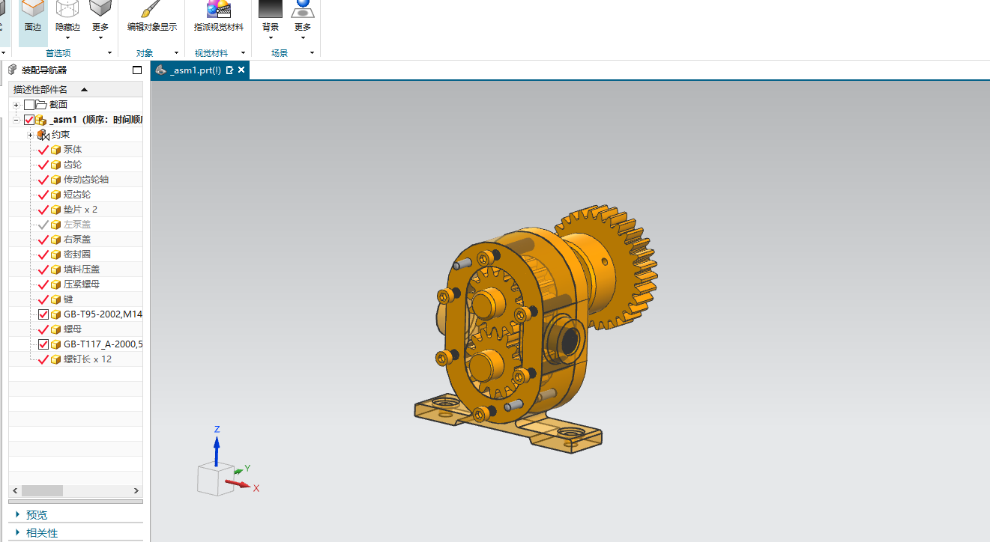Toggle the 截面 checkbox
990x542 pixels.
tap(29, 105)
